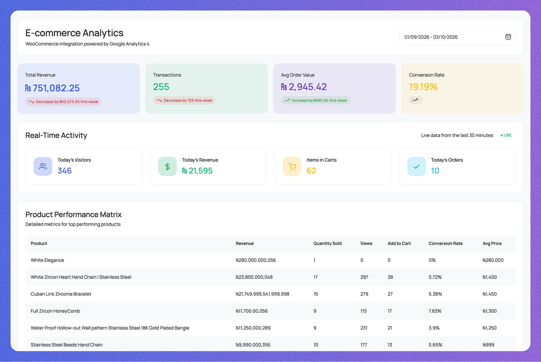The image size is (541, 362).
Task: Sort products by Revenue column header
Action: point(244,243)
